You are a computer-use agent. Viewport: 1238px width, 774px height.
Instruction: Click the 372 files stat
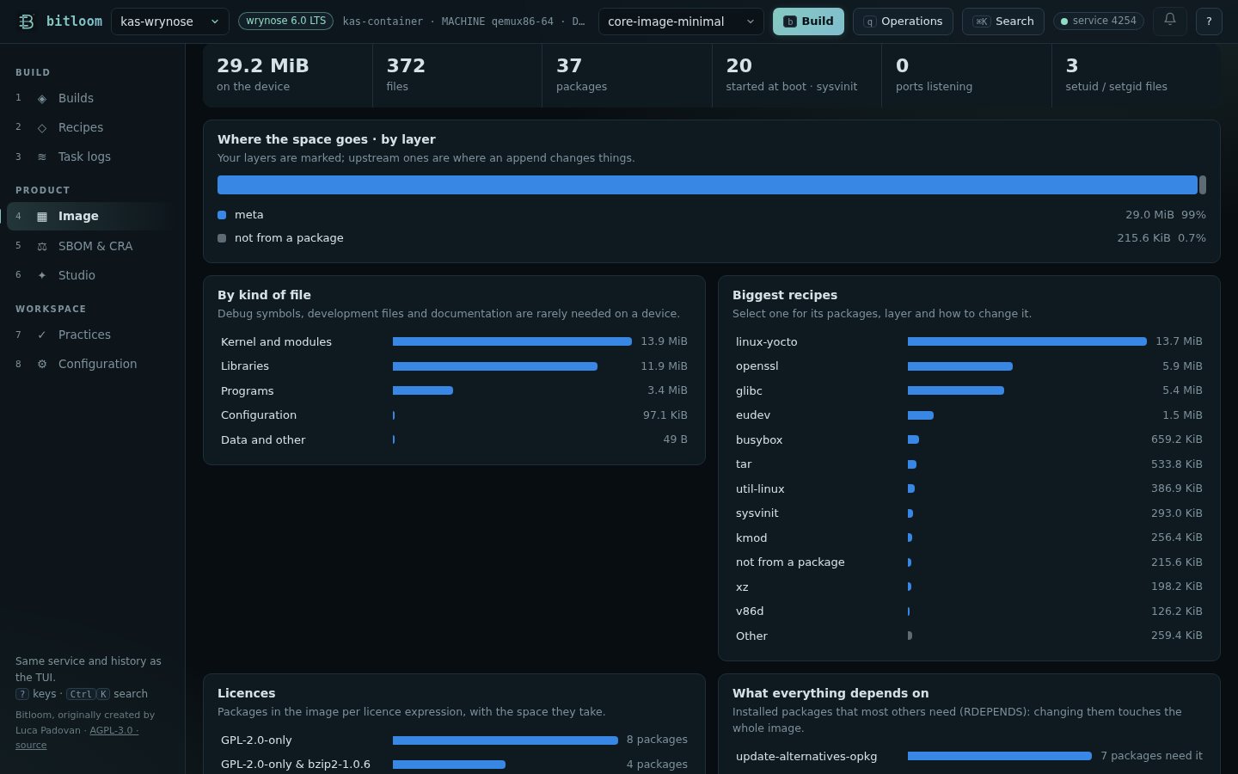[x=457, y=75]
